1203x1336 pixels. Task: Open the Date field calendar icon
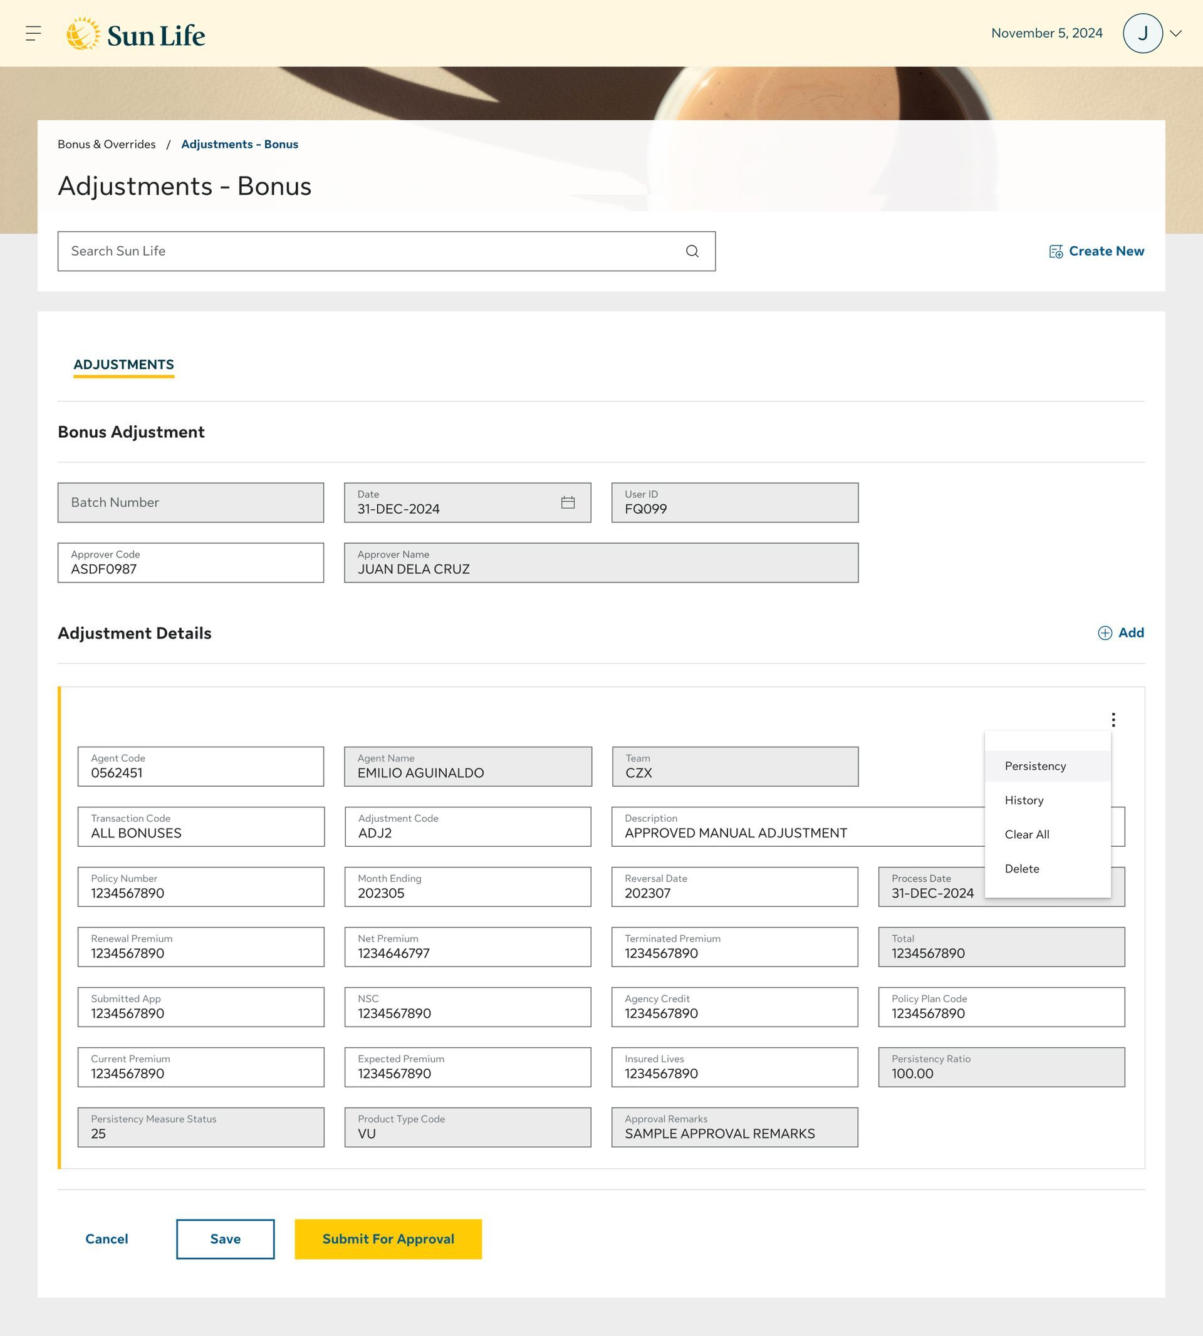pyautogui.click(x=568, y=503)
